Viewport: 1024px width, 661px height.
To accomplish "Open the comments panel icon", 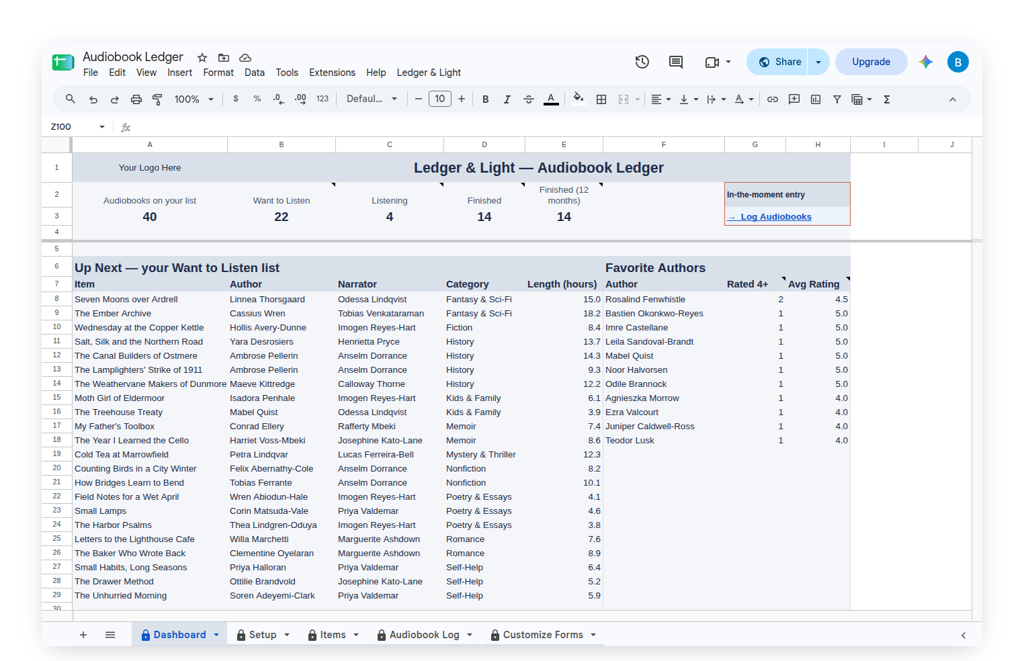I will (x=676, y=62).
